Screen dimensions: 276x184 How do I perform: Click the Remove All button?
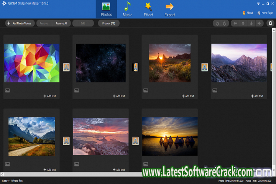[61, 23]
